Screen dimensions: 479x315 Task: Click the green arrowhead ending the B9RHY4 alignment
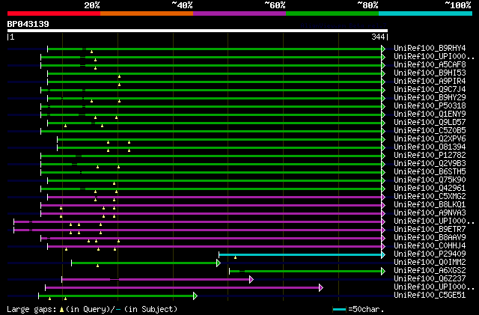pos(383,49)
